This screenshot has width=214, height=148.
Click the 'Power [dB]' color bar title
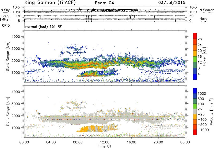[204, 56]
